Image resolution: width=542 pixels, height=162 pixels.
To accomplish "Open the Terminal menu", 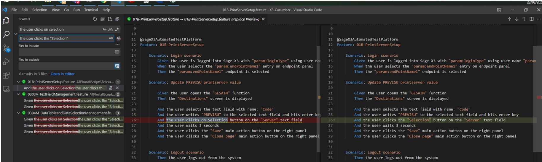I will 91,10.
